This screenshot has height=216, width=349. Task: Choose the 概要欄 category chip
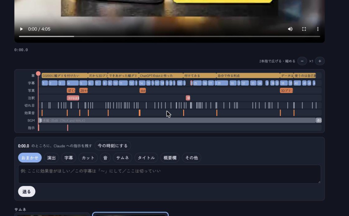click(170, 158)
